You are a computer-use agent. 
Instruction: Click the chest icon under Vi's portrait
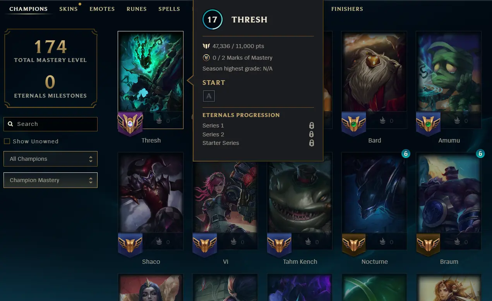234,242
